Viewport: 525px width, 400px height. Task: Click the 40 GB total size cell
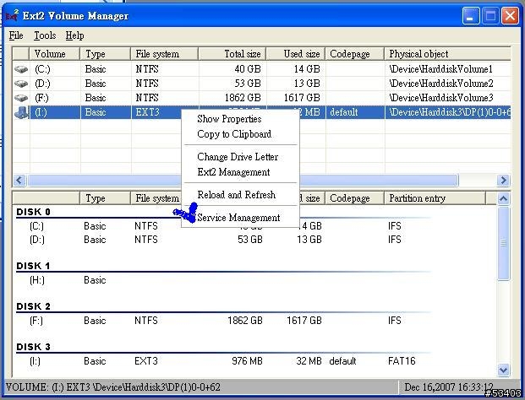click(x=248, y=69)
